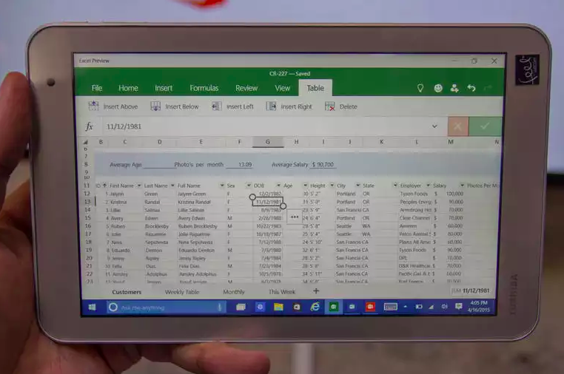Click the Salary cell 100,000
Screen dimensions: 564x374
click(454, 194)
